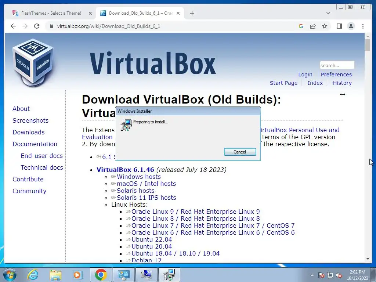Download Ubuntu 18.04 / 18.10 / 19.04 package
Viewport: 376px width, 282px height.
[176, 253]
